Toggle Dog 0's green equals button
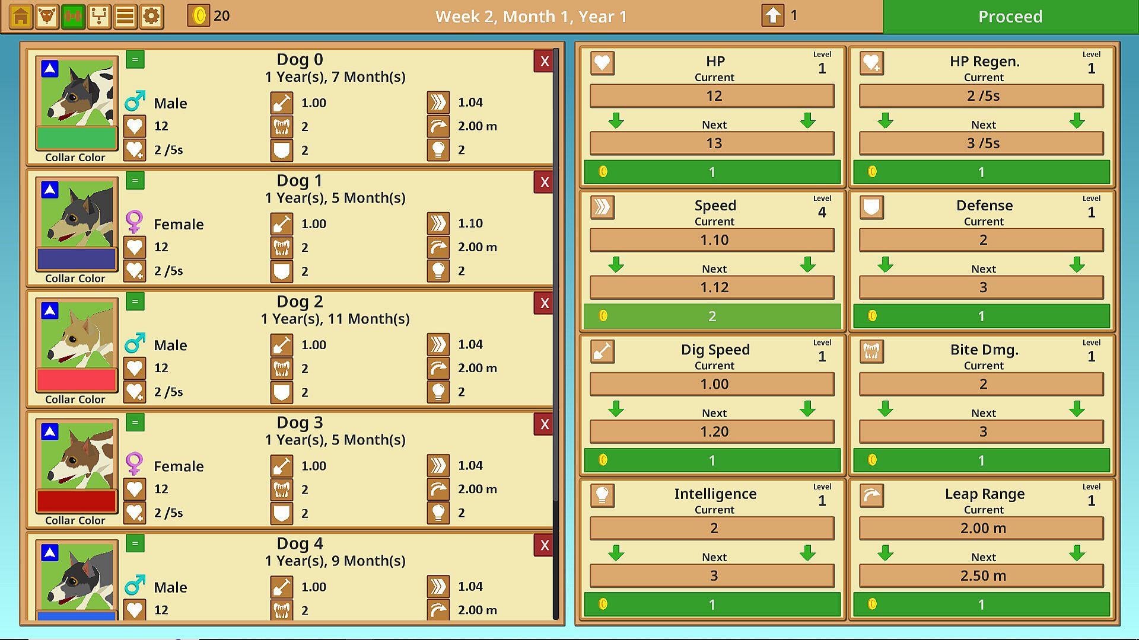The height and width of the screenshot is (640, 1139). tap(135, 59)
